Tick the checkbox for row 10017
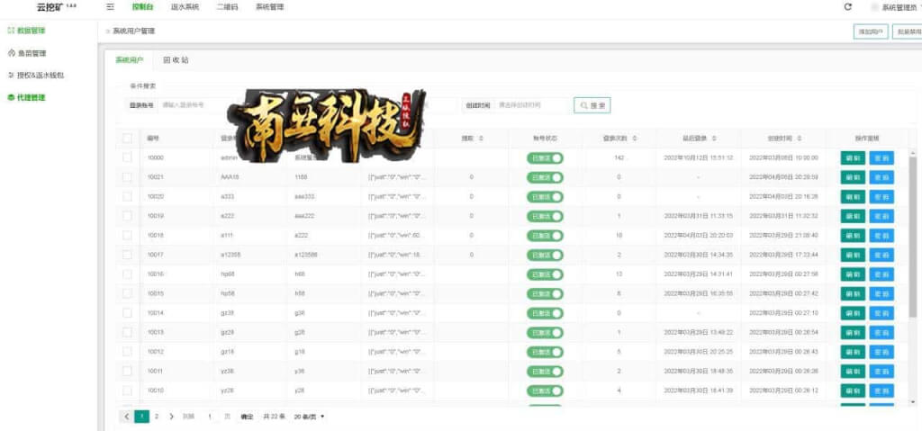 pyautogui.click(x=127, y=255)
